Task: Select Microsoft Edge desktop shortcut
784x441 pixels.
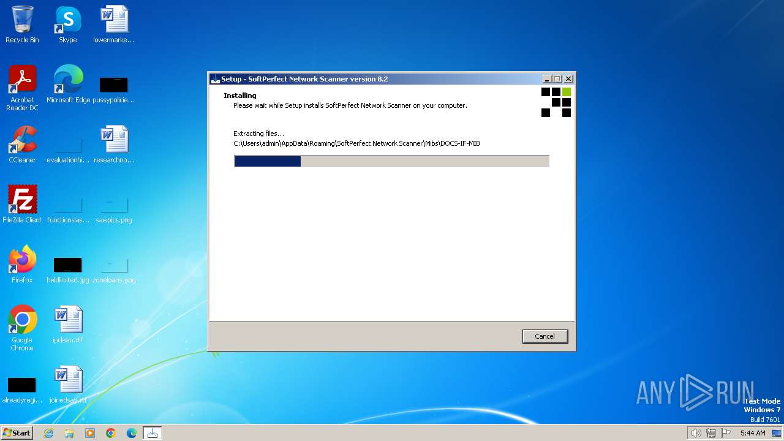Action: pos(68,85)
